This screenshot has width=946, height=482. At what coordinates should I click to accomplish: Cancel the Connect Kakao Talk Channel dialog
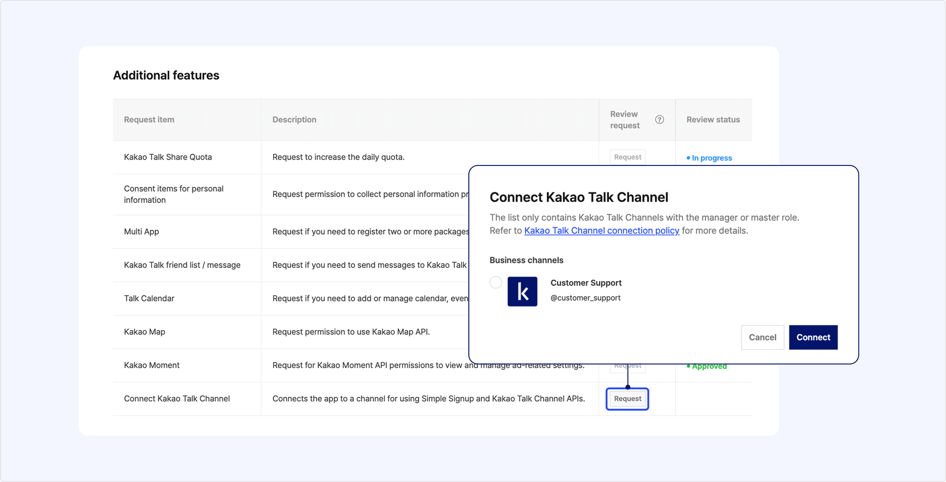762,337
